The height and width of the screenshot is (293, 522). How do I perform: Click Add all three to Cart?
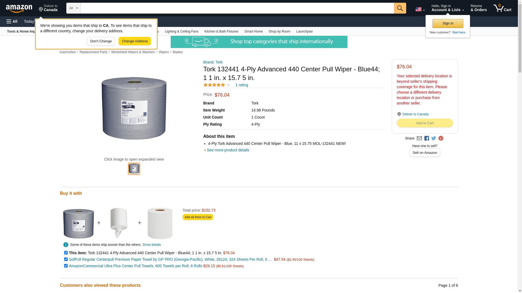[198, 217]
